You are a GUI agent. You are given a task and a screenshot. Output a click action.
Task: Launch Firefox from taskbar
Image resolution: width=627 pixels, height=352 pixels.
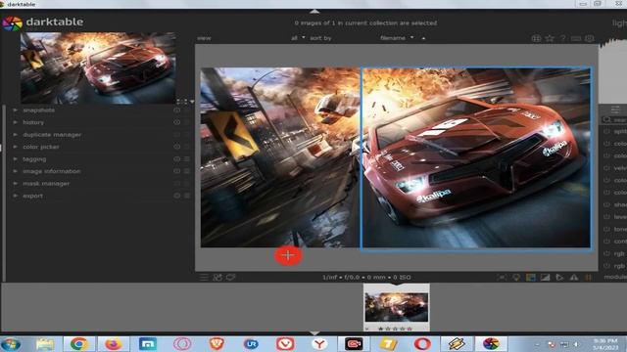click(114, 344)
